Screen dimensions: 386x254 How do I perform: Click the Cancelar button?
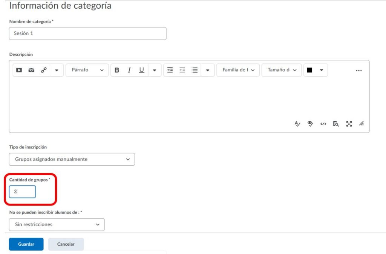(66, 244)
